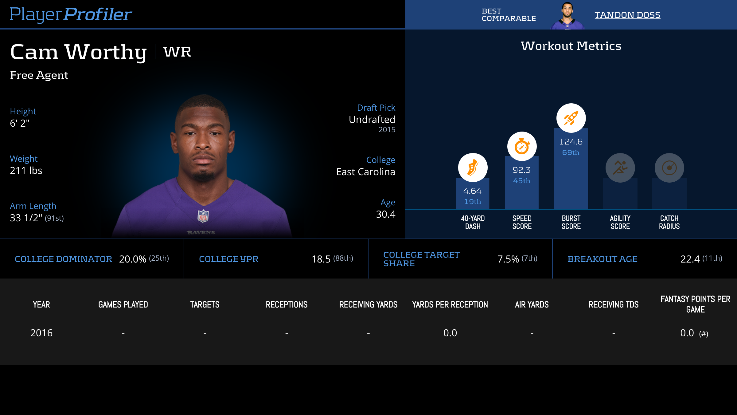Image resolution: width=737 pixels, height=415 pixels.
Task: Click the College Dominator stat label
Action: 63,259
